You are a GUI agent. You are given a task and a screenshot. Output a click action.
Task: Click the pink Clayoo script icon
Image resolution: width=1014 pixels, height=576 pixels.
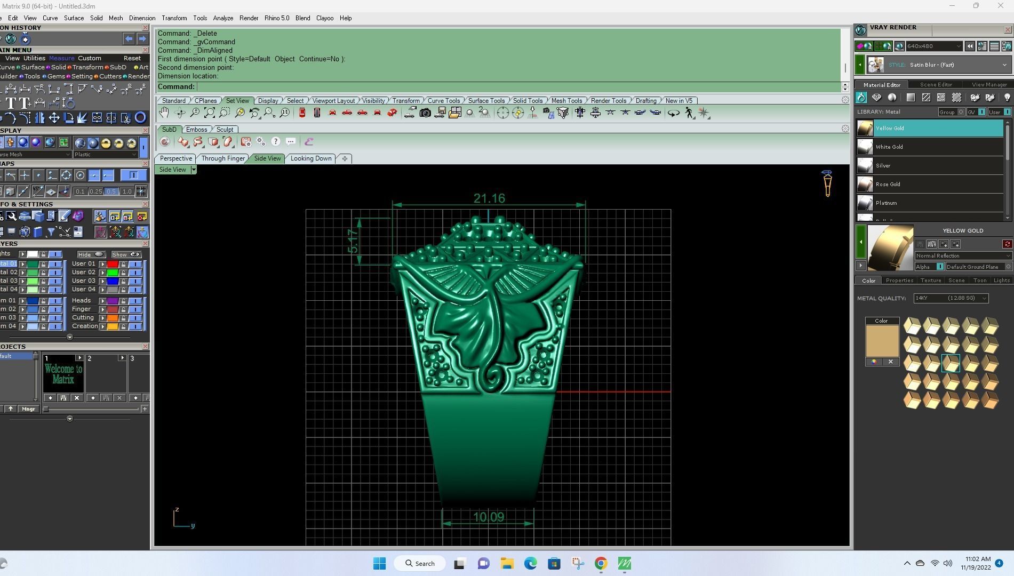pyautogui.click(x=309, y=141)
